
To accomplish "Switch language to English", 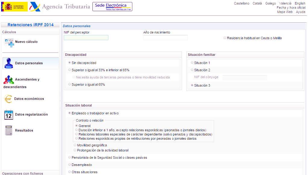I will (x=300, y=3).
